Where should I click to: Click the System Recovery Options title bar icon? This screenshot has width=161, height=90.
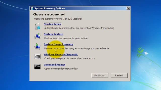pyautogui.click(x=32, y=8)
